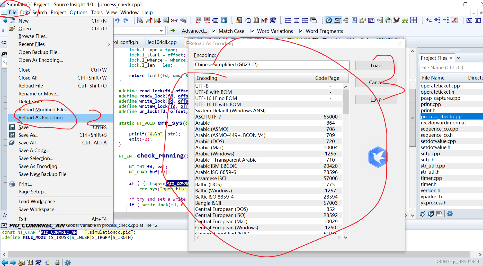Uncheck the Match Case checkbox
This screenshot has height=266, width=483.
pyautogui.click(x=214, y=31)
